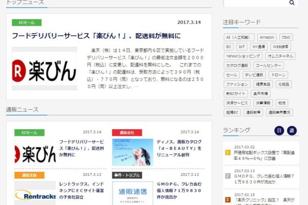The width and height of the screenshot is (308, 205).
Task: Select the 通販教育 keyword tag
Action: (254, 112)
